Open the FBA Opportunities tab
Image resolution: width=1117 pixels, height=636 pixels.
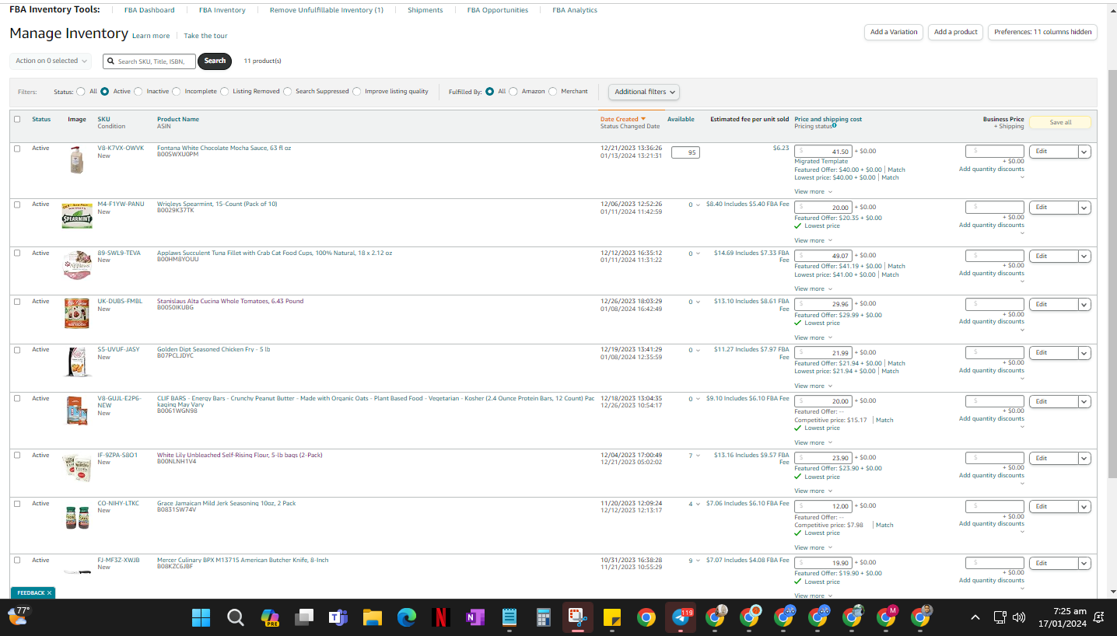[x=498, y=10]
